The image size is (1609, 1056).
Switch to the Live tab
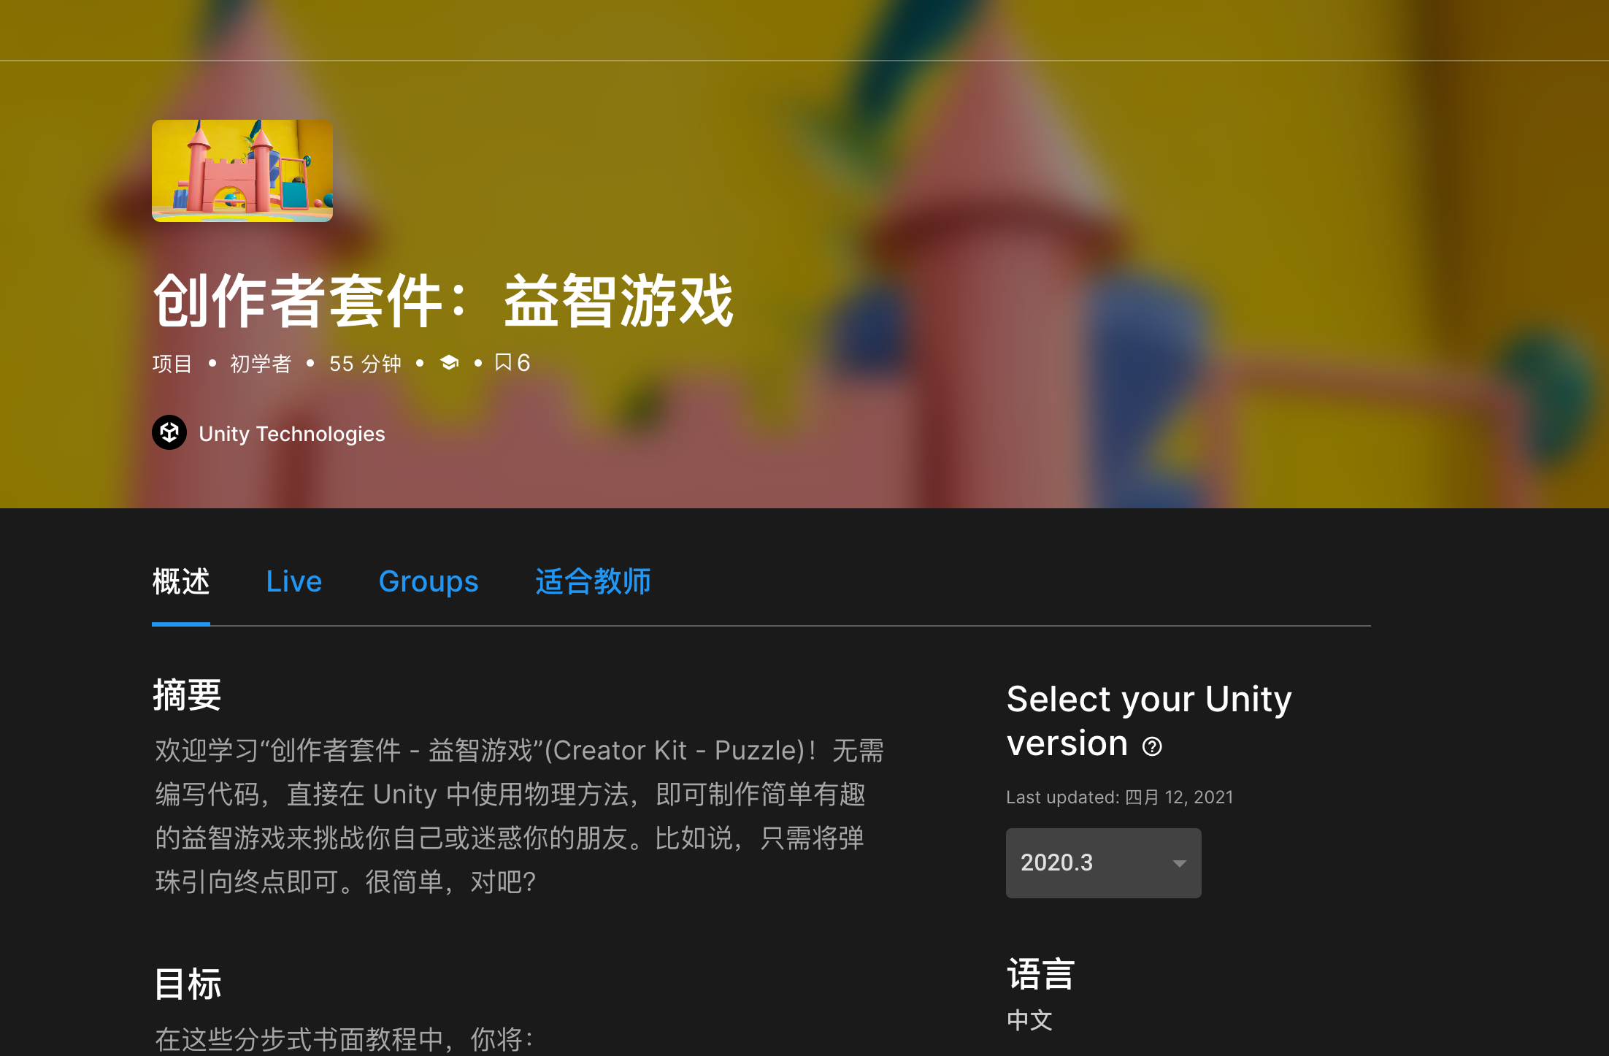coord(293,581)
